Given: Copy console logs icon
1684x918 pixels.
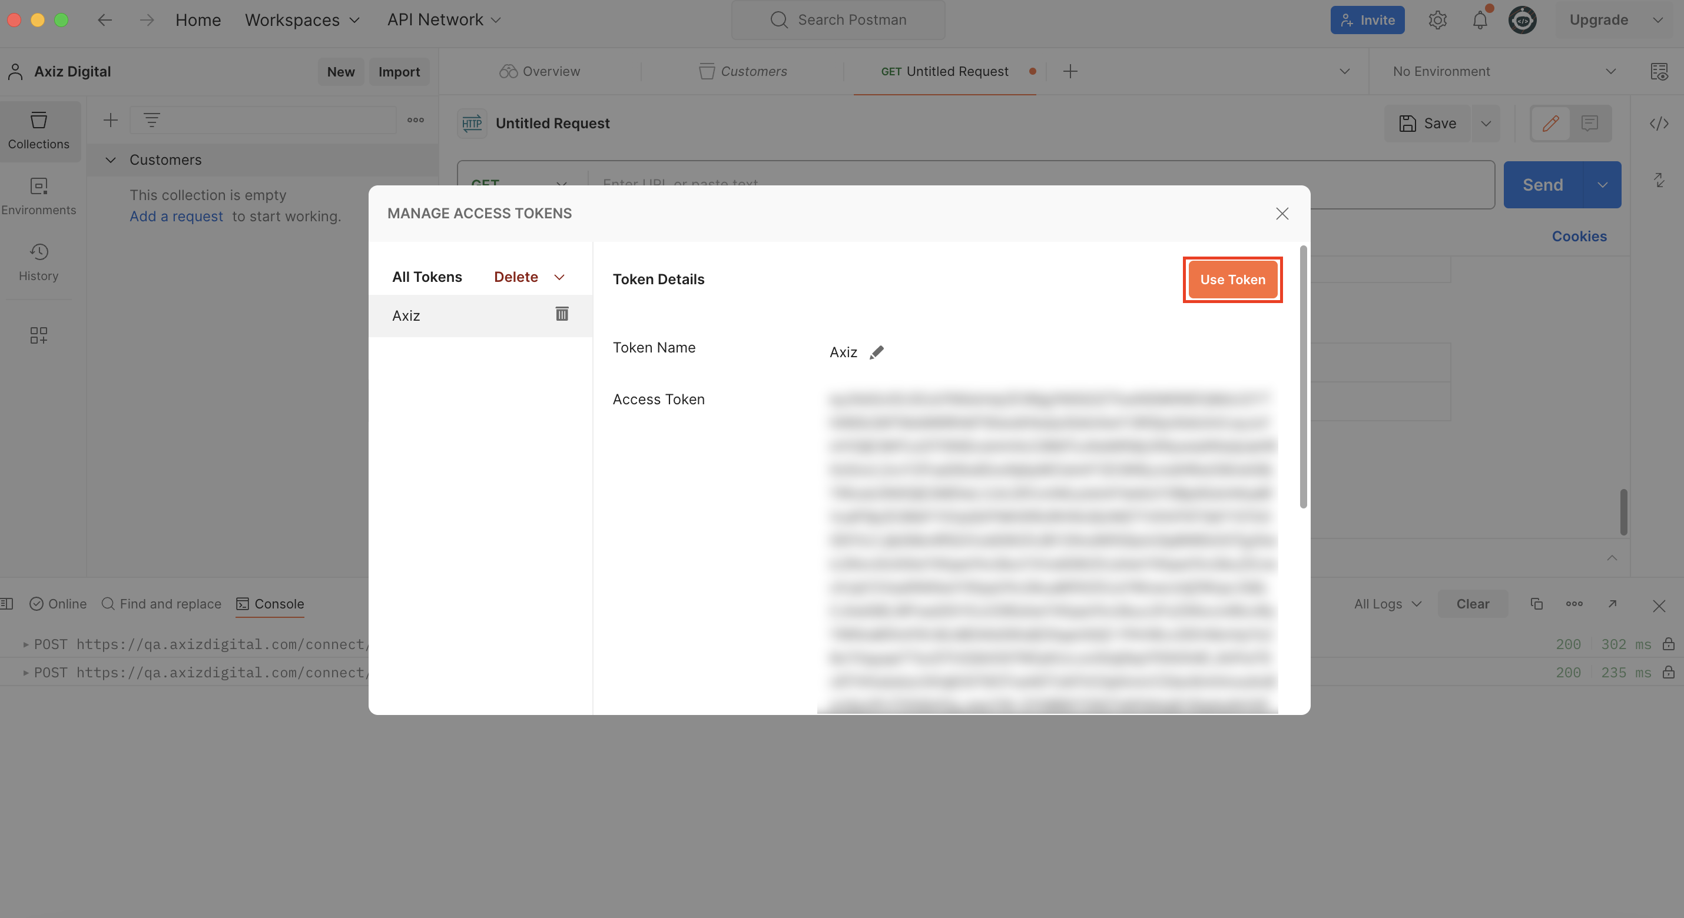Looking at the screenshot, I should point(1536,604).
